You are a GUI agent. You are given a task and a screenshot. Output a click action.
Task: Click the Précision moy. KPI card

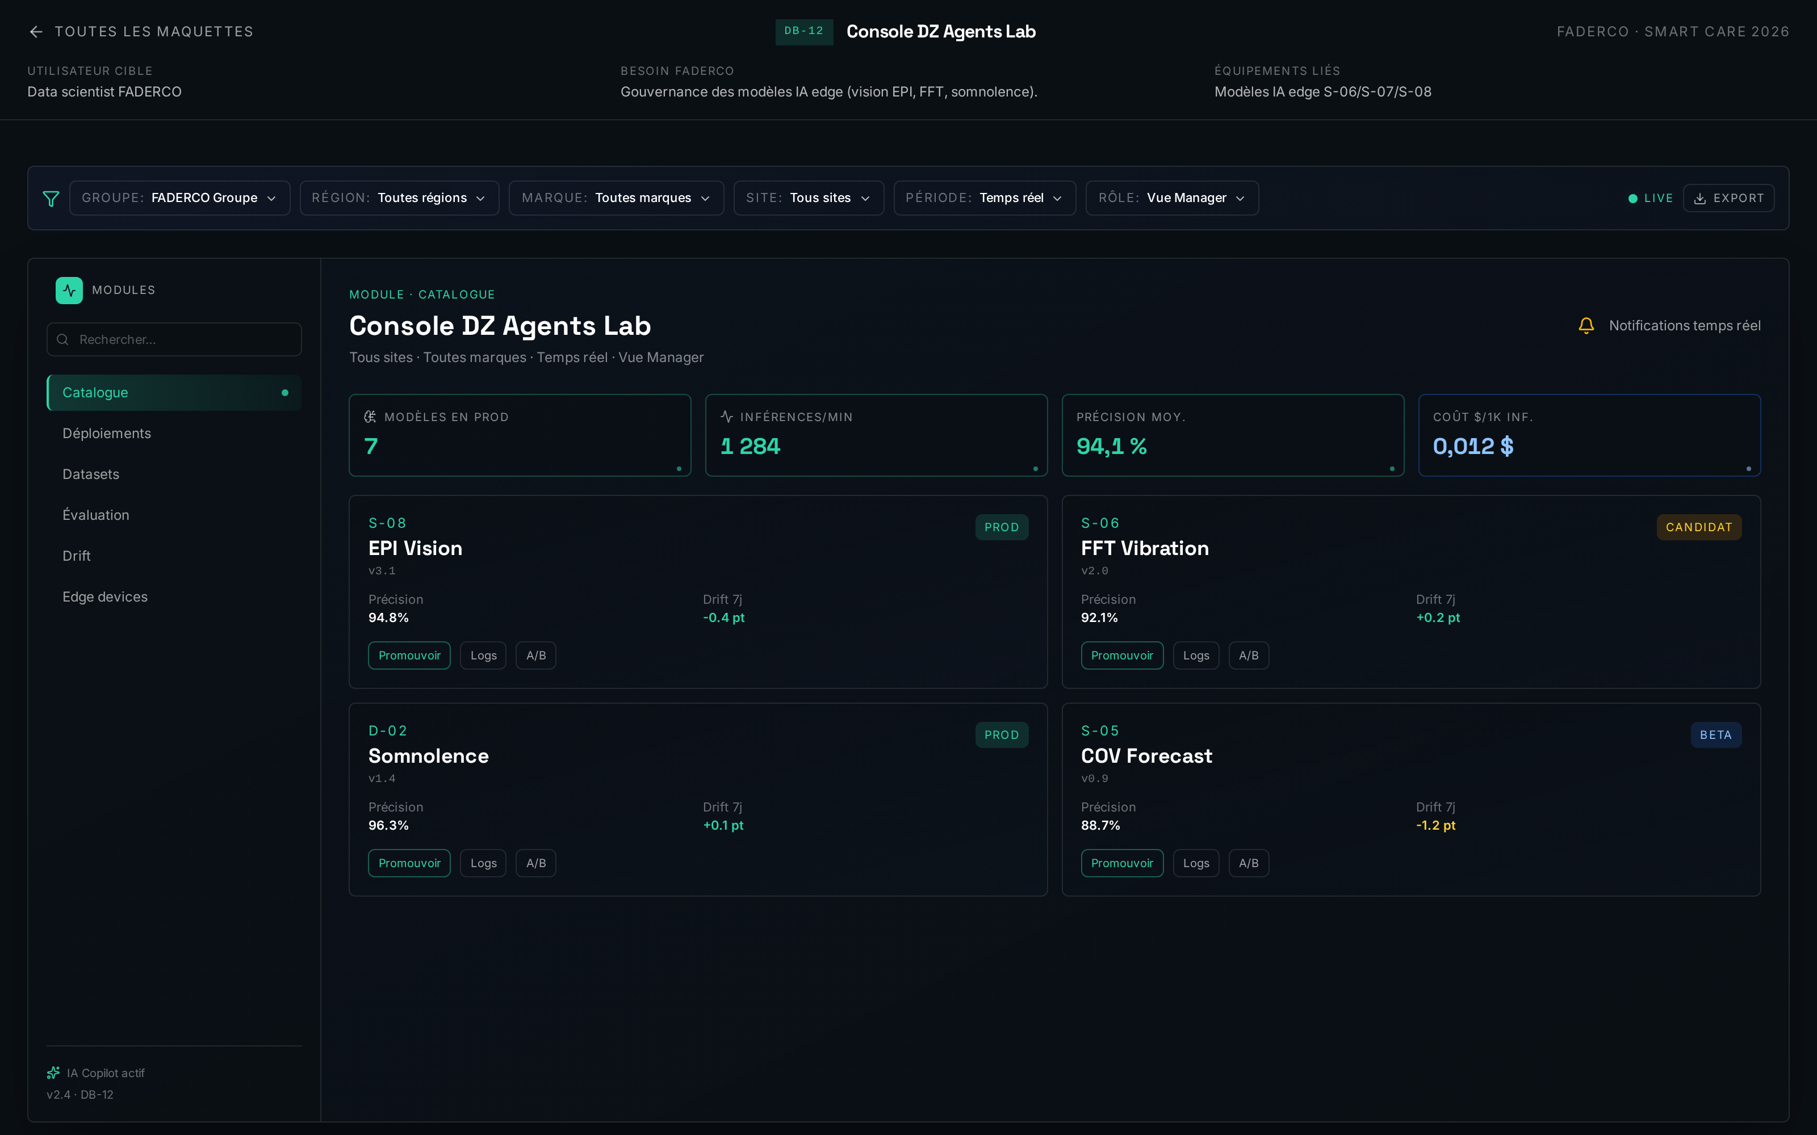coord(1233,435)
